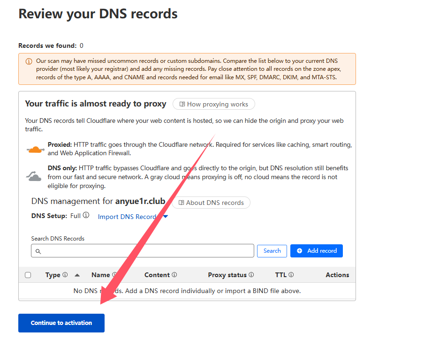Screen dimensions: 424x362
Task: Click the Proxy status info icon
Action: pyautogui.click(x=251, y=275)
